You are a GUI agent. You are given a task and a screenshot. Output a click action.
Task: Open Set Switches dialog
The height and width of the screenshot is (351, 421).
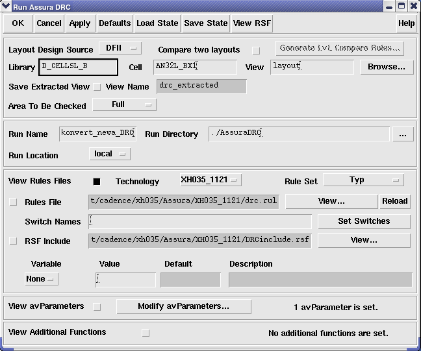(364, 221)
